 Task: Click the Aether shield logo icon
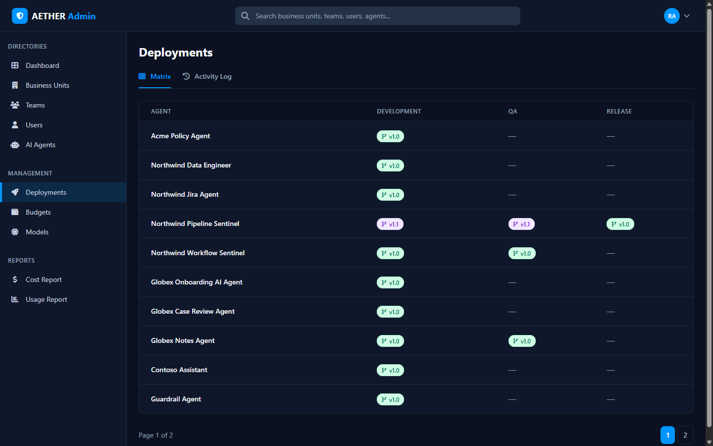(x=20, y=16)
